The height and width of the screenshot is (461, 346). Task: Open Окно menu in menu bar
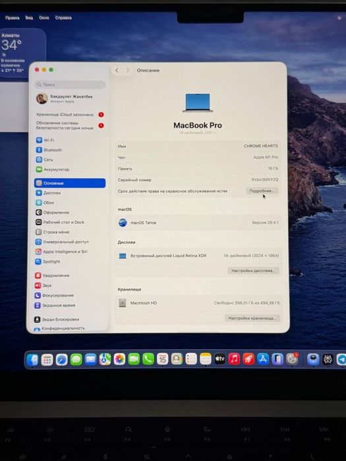tap(44, 18)
